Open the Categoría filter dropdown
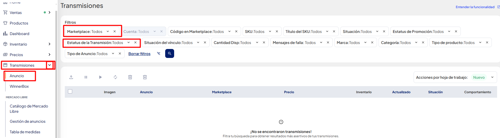The image size is (500, 138). tap(416, 42)
